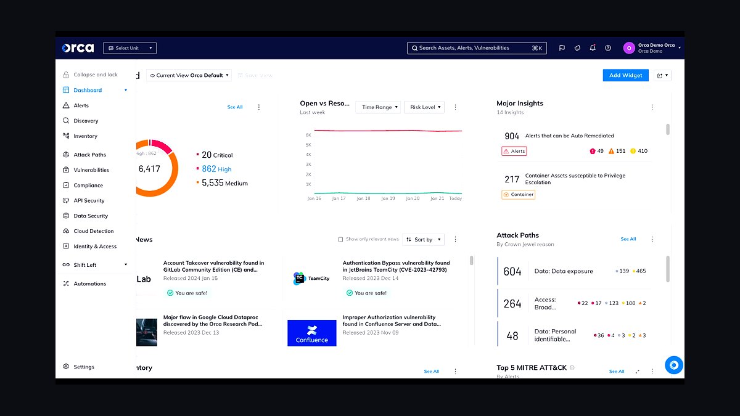Click expand icon on Top 5 MITRE ATT&CK widget
Image resolution: width=740 pixels, height=416 pixels.
[x=637, y=372]
